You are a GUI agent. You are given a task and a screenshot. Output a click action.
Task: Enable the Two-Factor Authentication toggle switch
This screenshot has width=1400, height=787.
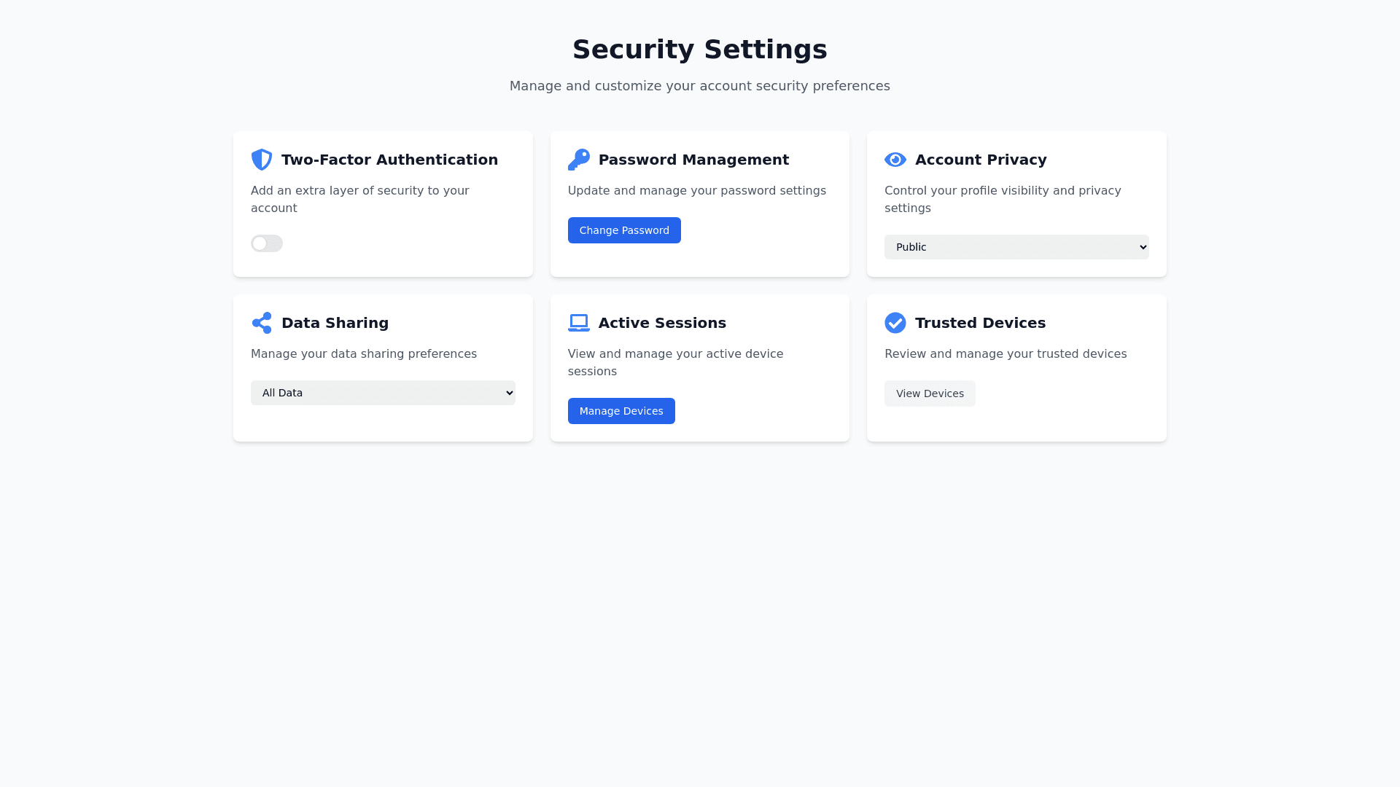click(x=267, y=243)
